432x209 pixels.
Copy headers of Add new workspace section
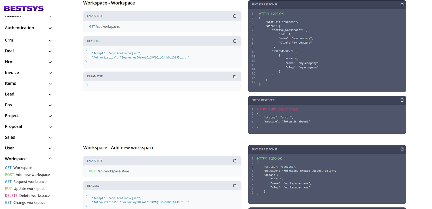[235, 186]
